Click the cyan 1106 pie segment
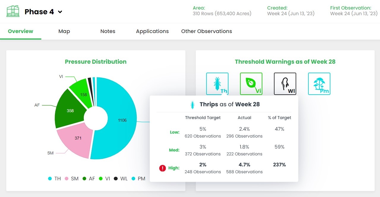 [122, 120]
